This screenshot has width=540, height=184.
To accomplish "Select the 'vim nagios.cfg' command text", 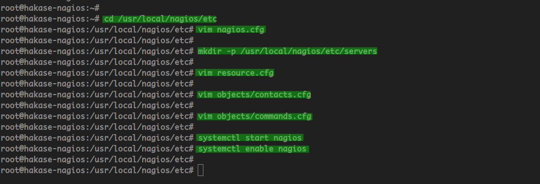I will 231,30.
